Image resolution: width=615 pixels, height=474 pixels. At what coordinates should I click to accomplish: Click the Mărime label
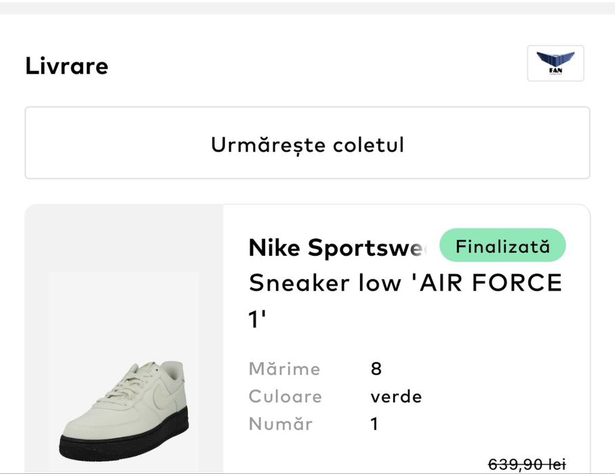[x=284, y=369]
